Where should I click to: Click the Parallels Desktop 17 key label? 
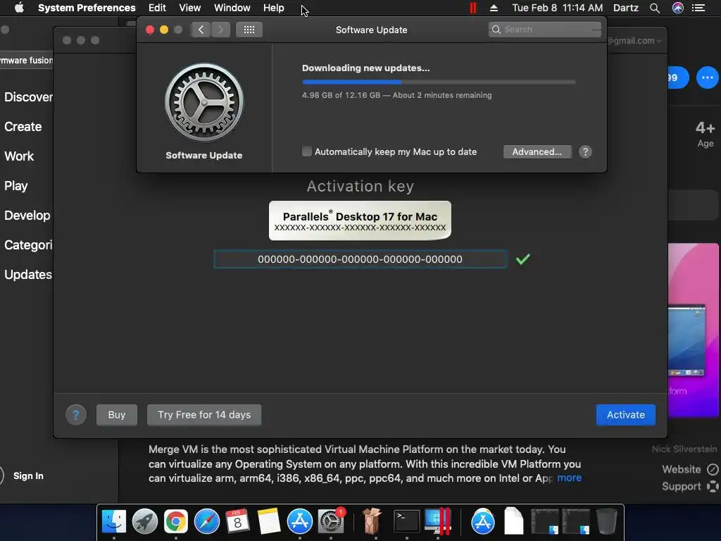point(360,220)
